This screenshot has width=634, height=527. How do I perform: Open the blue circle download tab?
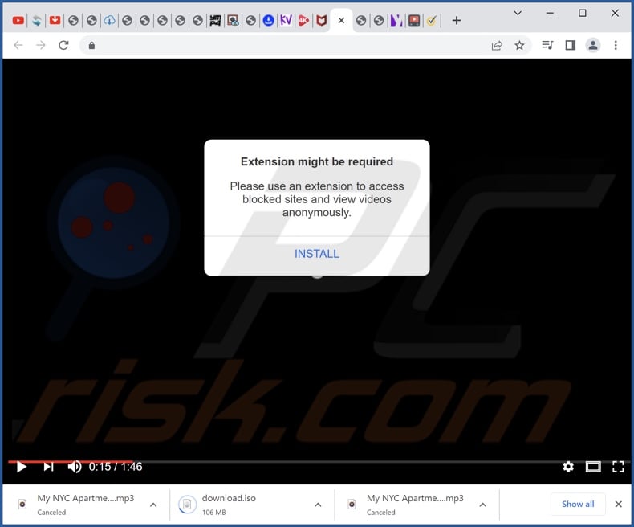(268, 20)
